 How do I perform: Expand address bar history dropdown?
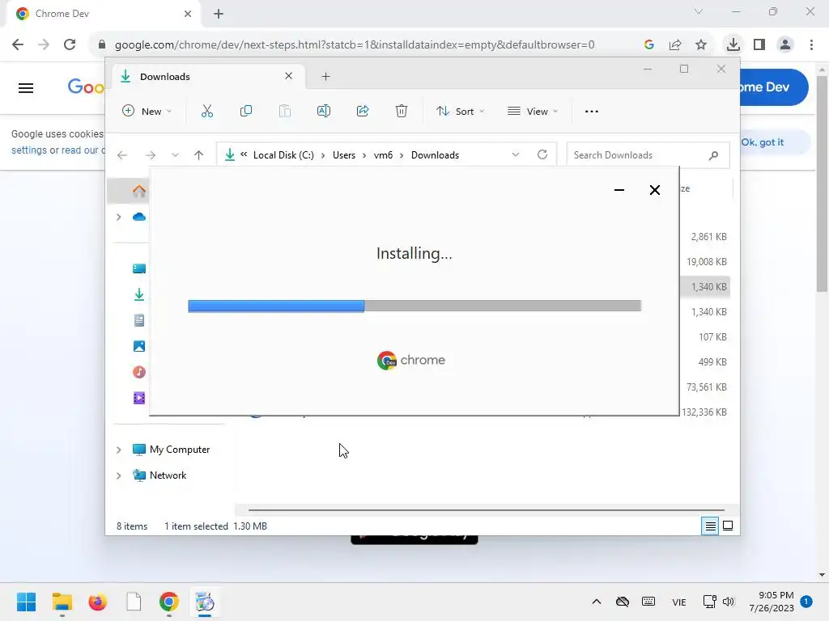pos(516,154)
